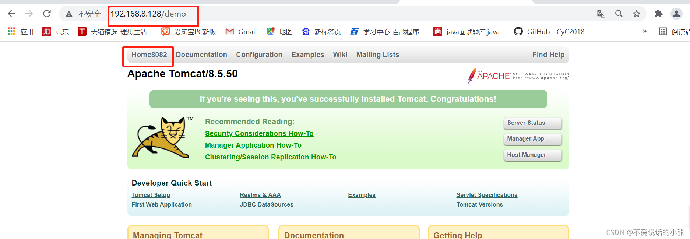Click the Getting Help section heading
This screenshot has height=239, width=690.
pos(458,235)
